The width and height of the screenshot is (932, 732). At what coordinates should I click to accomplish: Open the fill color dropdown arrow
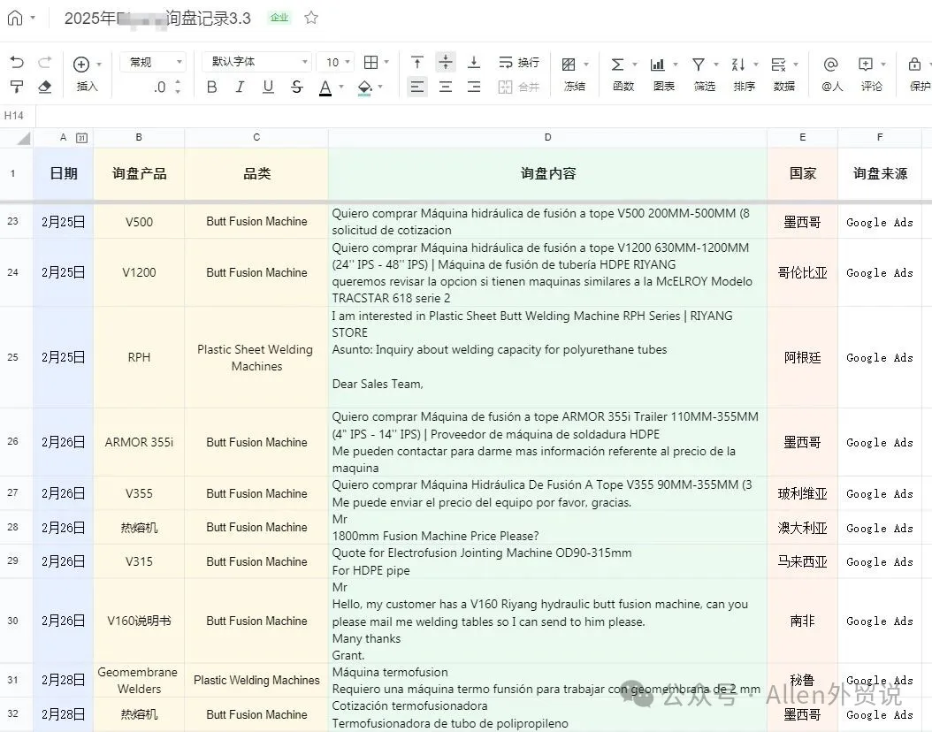380,87
